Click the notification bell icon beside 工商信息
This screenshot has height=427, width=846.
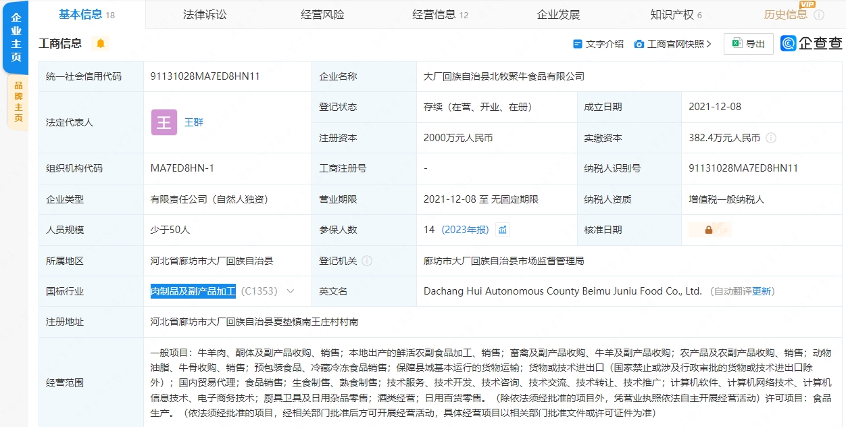tap(101, 44)
